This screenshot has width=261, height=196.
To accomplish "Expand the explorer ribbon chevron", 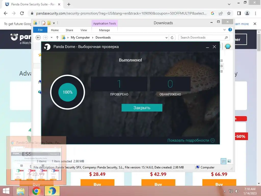I will pos(224,30).
